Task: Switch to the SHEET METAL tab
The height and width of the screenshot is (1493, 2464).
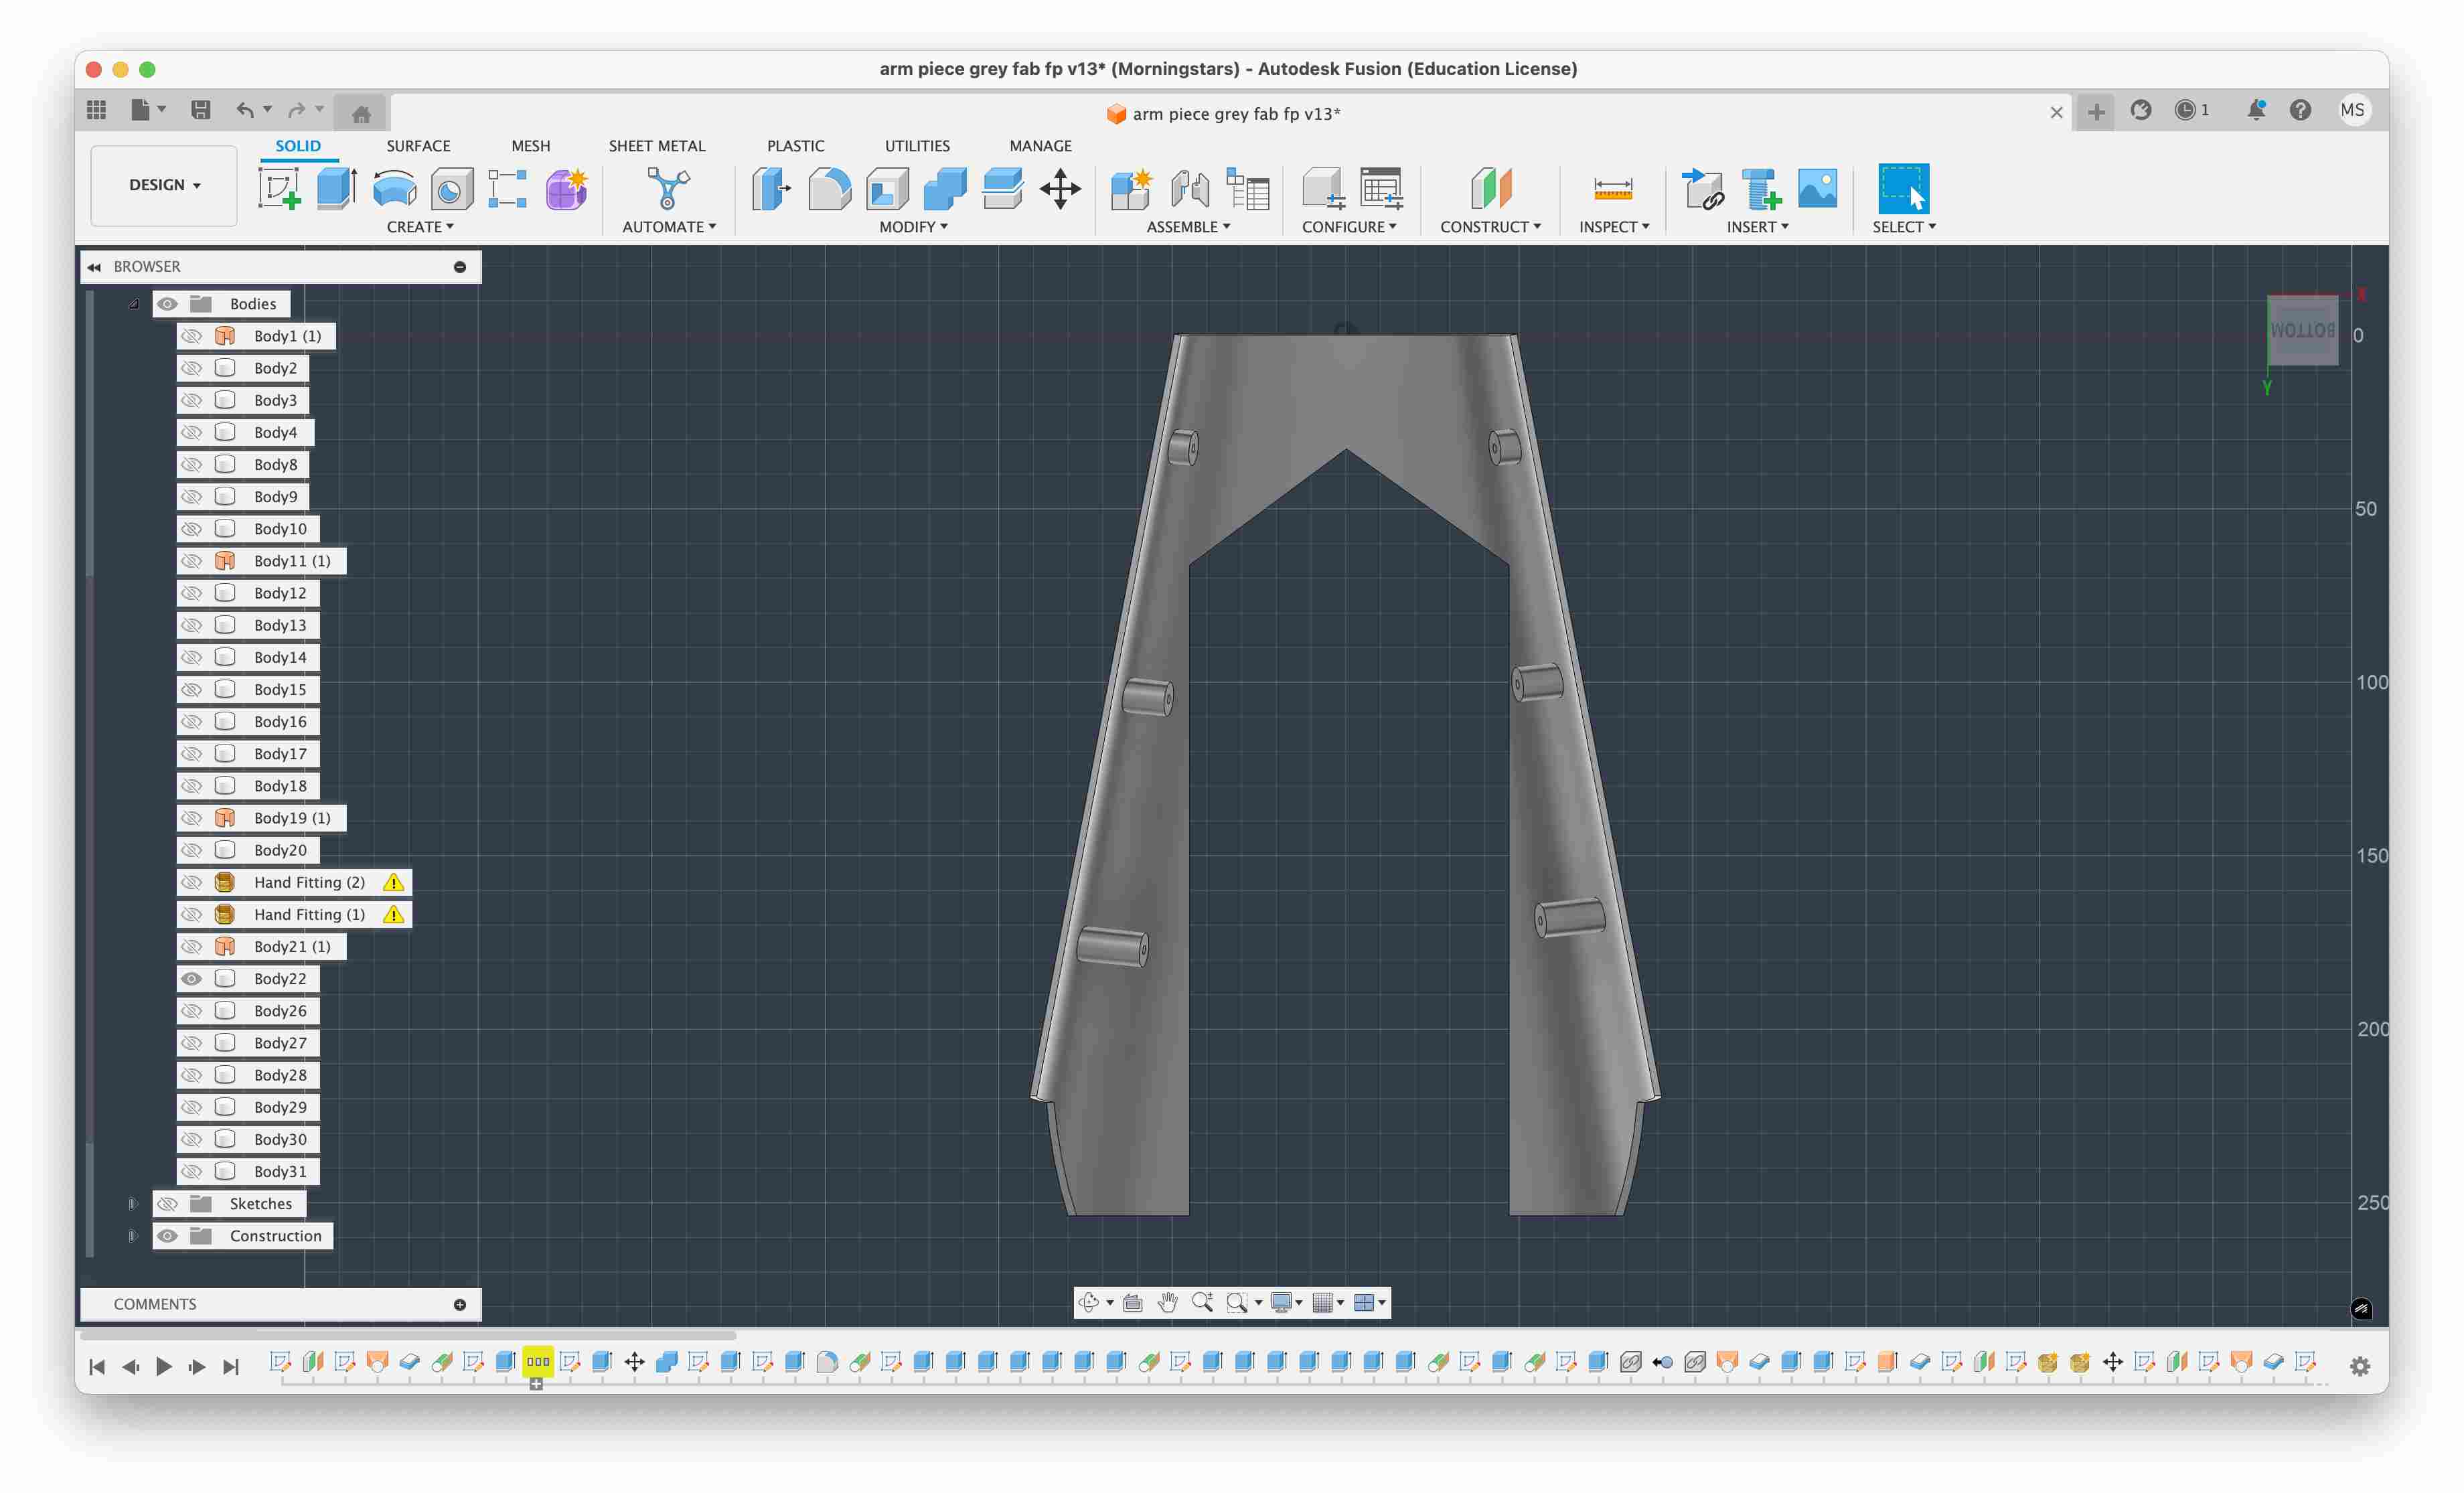Action: point(657,146)
